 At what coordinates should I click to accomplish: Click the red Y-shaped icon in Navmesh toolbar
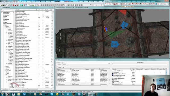coord(154,4)
